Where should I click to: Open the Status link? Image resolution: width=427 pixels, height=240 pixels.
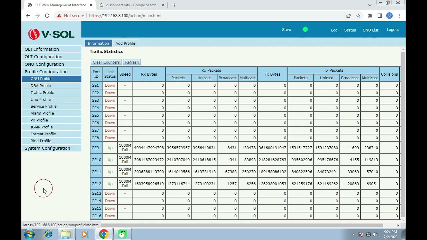350,30
